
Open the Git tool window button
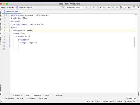click(x=20, y=99)
